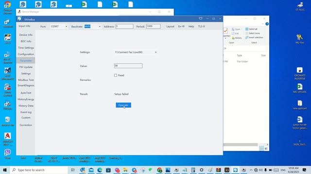Open the GROWATT INVERTER desktop icon
The height and width of the screenshot is (174, 311).
(x=300, y=73)
